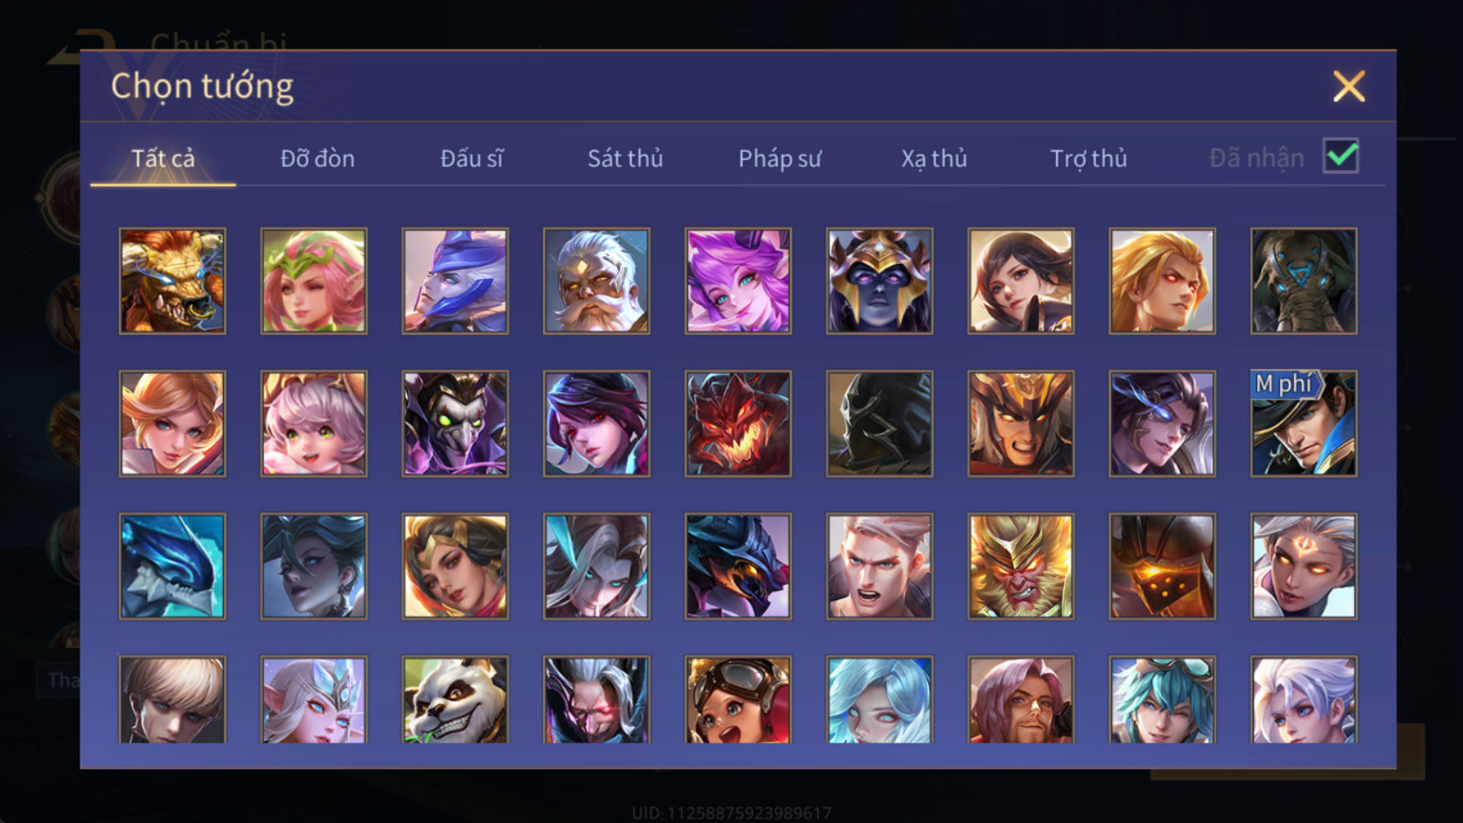Screen dimensions: 1463x823
Task: Choose the white-bearded old man hero
Action: (x=597, y=281)
